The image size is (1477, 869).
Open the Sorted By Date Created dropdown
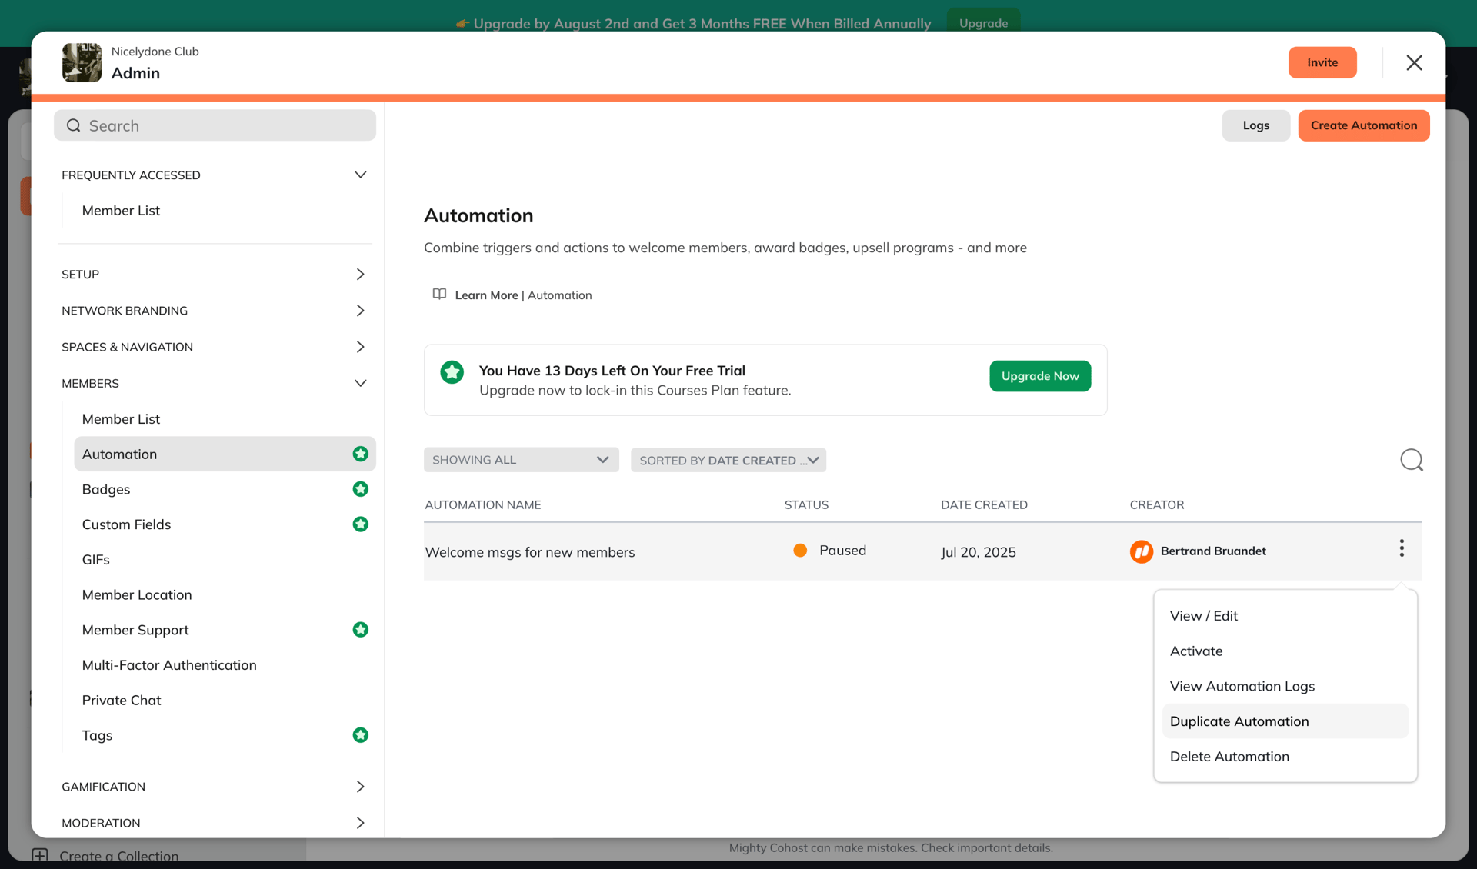click(728, 460)
